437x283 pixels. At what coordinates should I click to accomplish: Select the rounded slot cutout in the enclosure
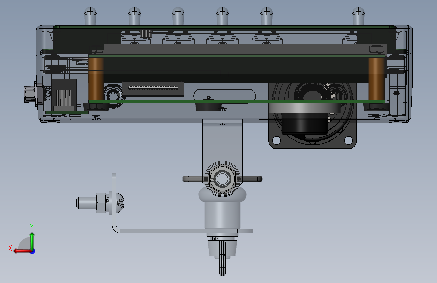click(x=224, y=95)
